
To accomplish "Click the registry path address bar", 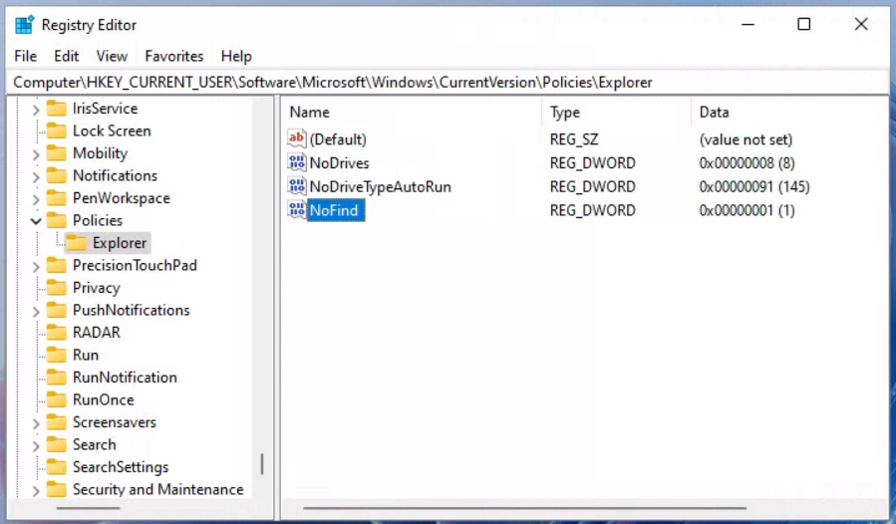I will click(448, 83).
